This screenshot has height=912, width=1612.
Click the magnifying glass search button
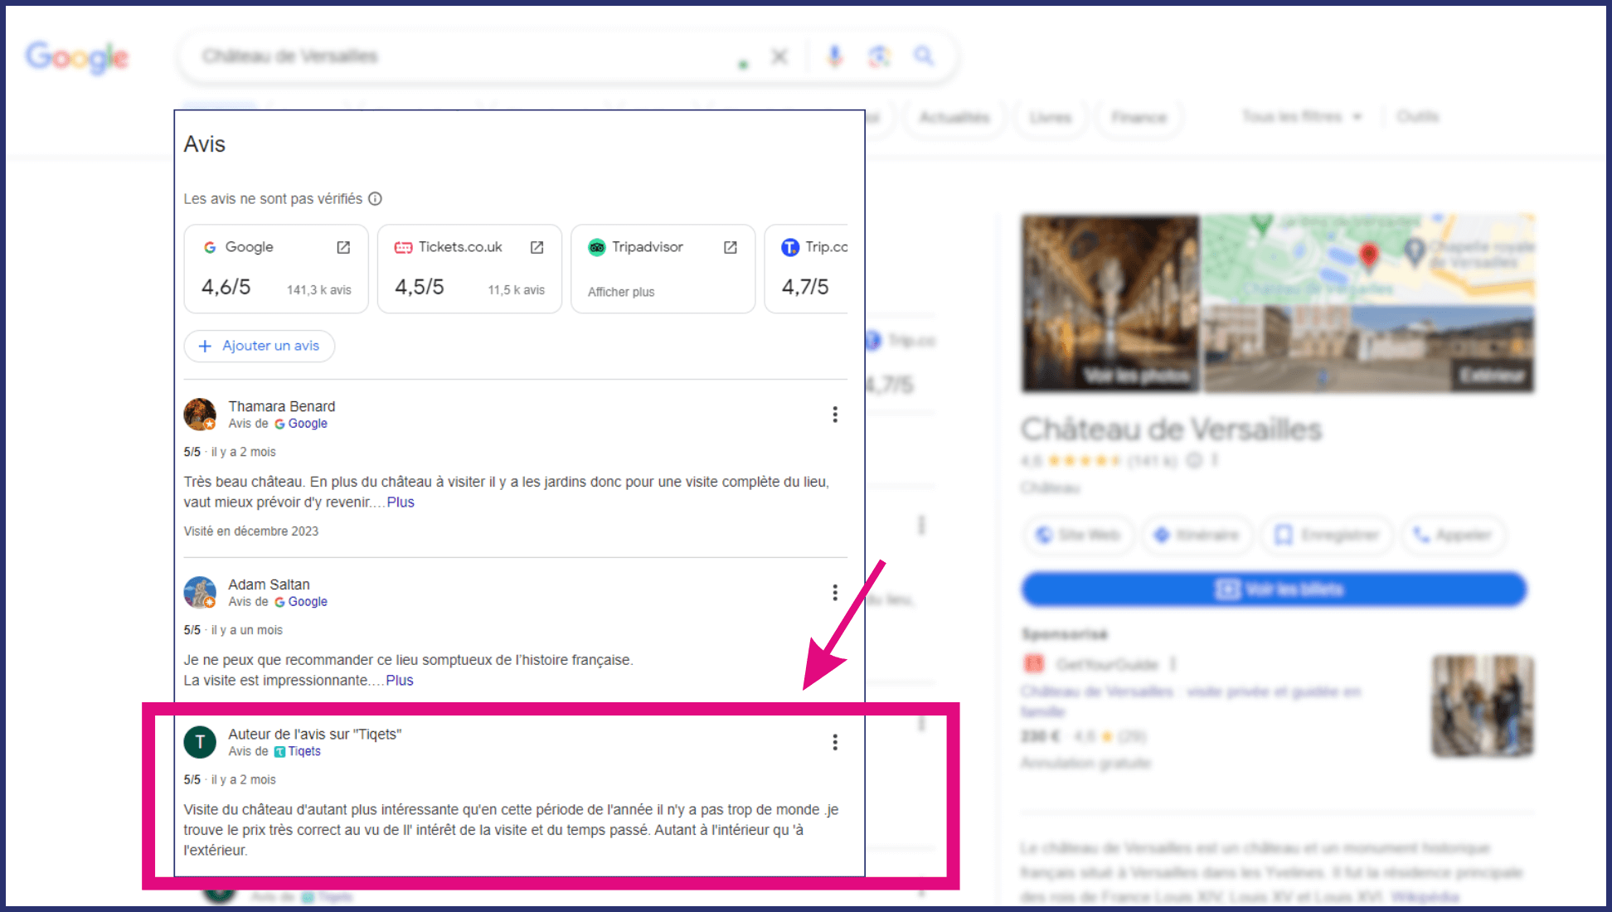(x=924, y=56)
